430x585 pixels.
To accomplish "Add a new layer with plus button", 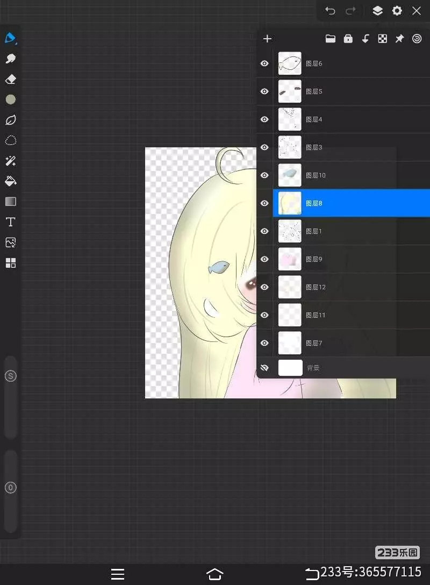I will click(267, 39).
